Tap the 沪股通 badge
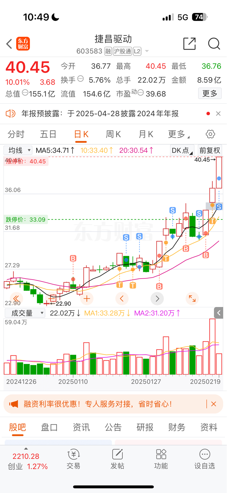This screenshot has height=493, width=227. tap(122, 52)
